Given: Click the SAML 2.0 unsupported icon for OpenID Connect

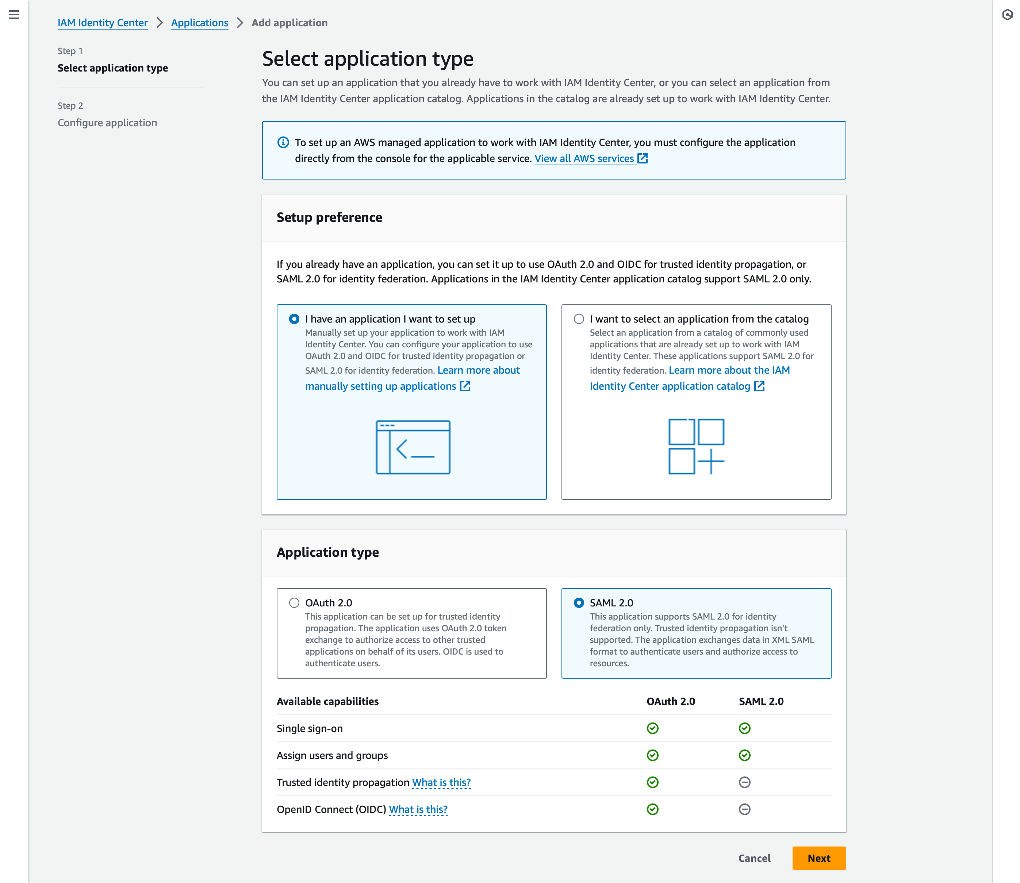Looking at the screenshot, I should (x=745, y=810).
